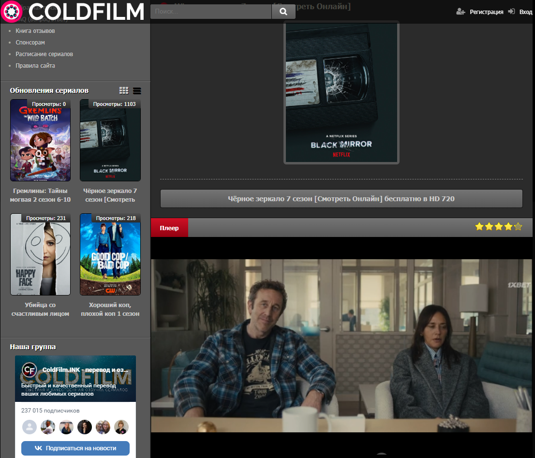Open Правила сайта menu item
535x458 pixels.
[x=35, y=65]
